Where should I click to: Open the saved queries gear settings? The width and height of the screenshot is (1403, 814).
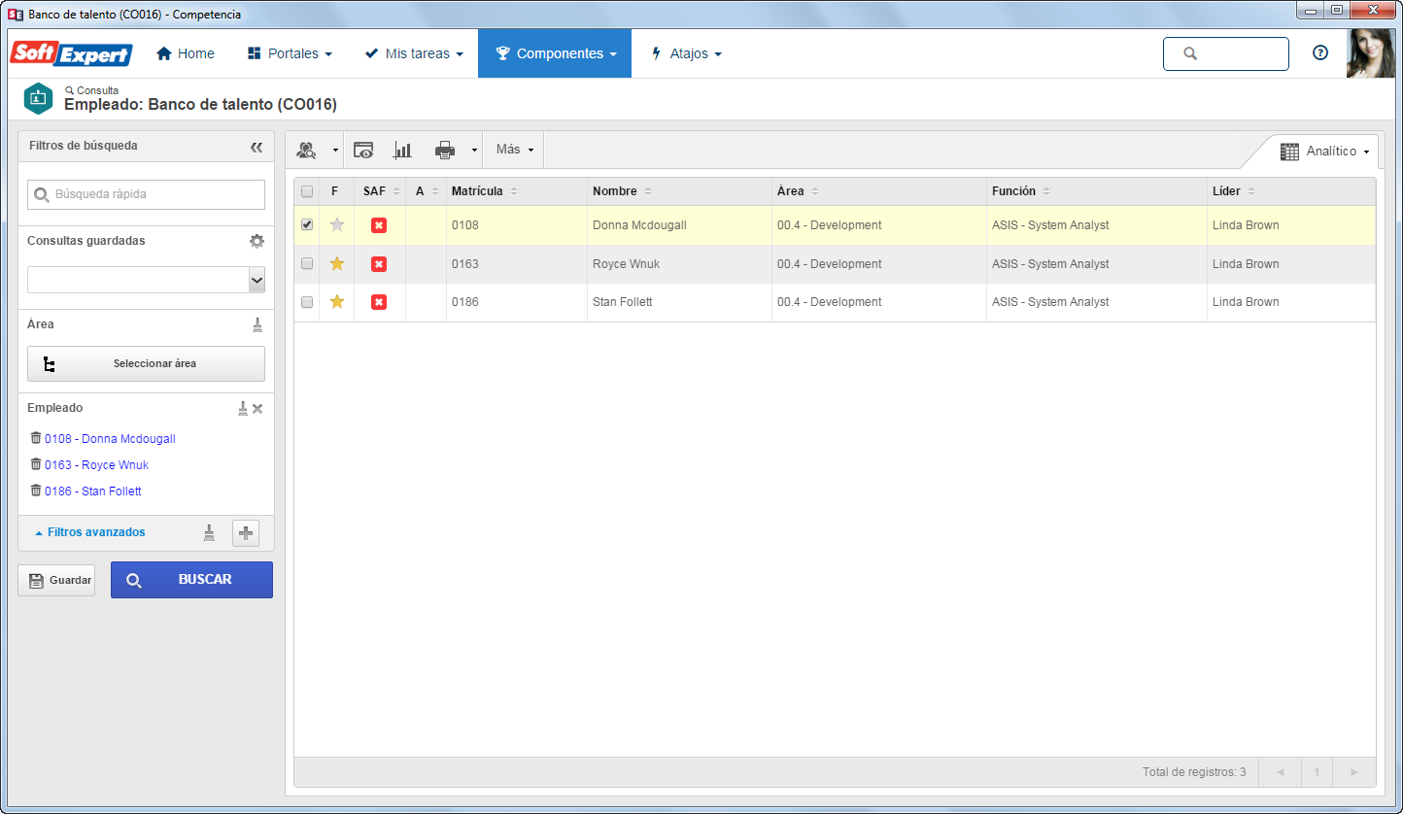click(257, 241)
